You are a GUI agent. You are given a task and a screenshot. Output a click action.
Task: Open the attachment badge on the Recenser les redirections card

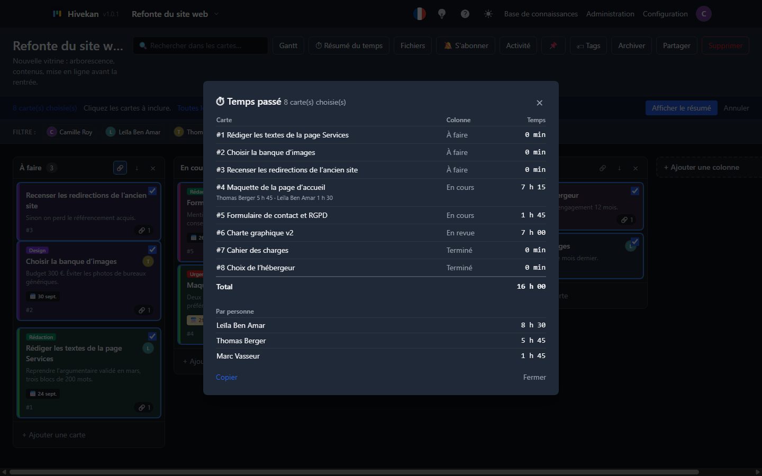(144, 230)
